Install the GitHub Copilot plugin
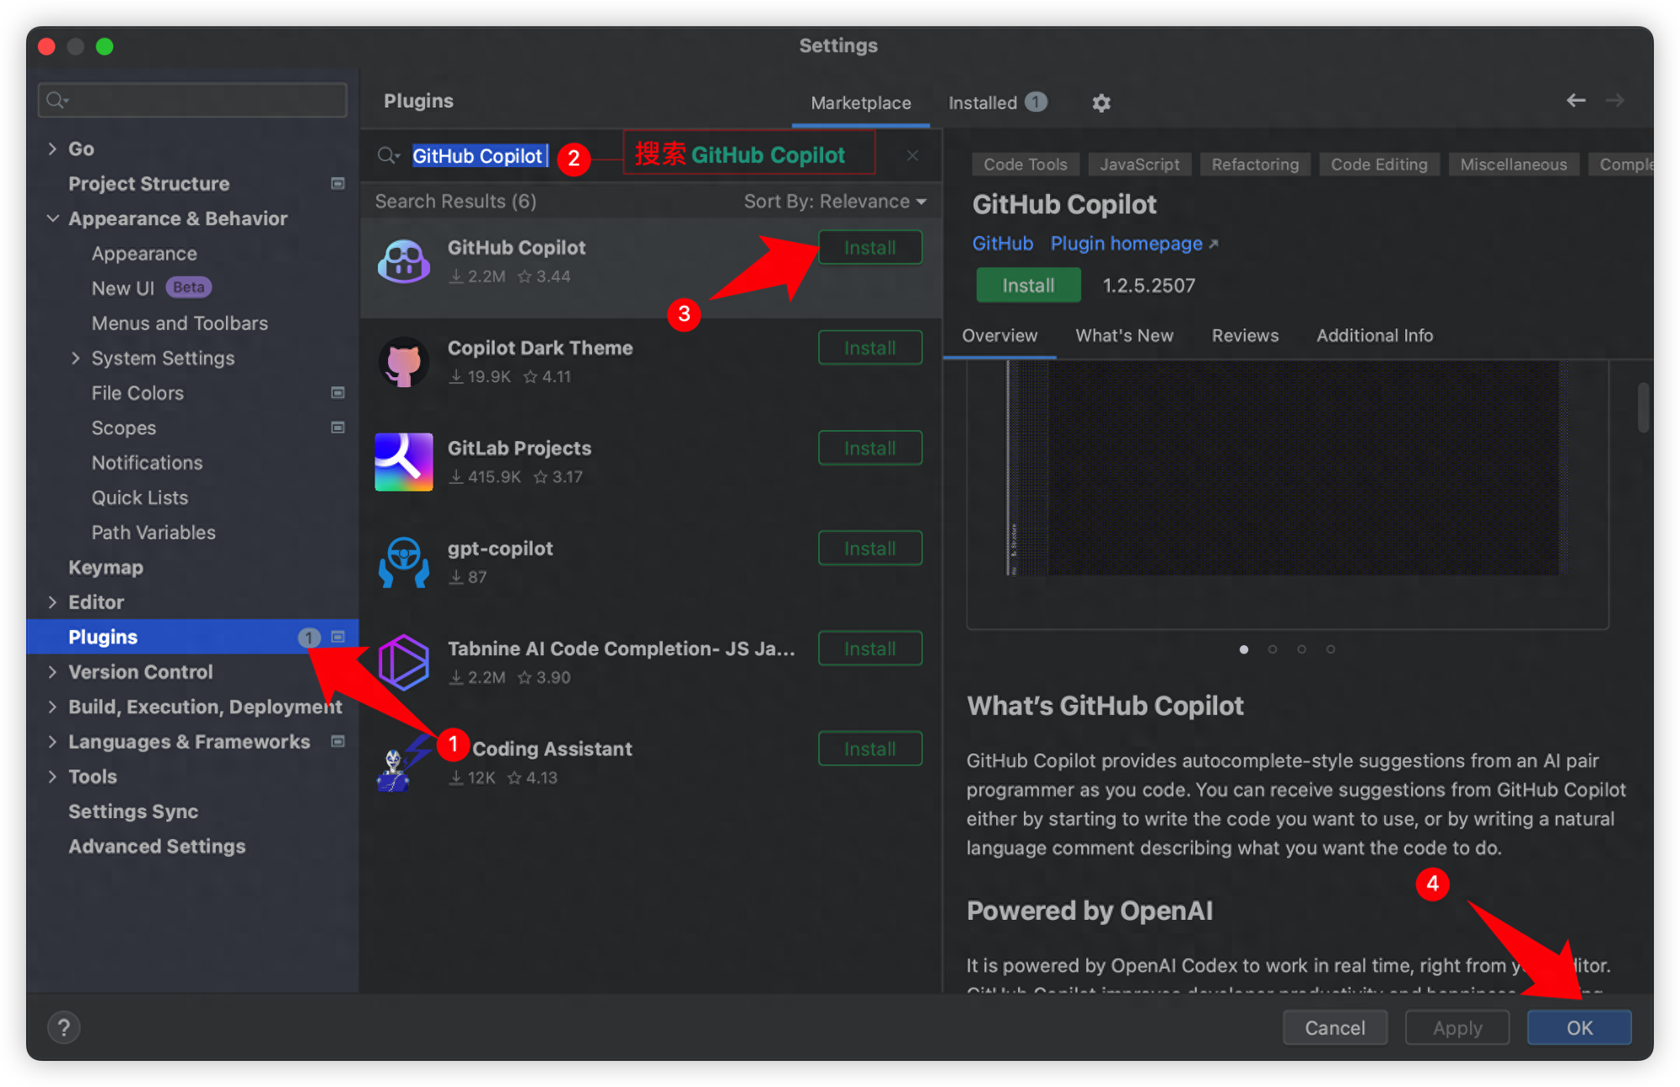The image size is (1680, 1087). point(869,247)
